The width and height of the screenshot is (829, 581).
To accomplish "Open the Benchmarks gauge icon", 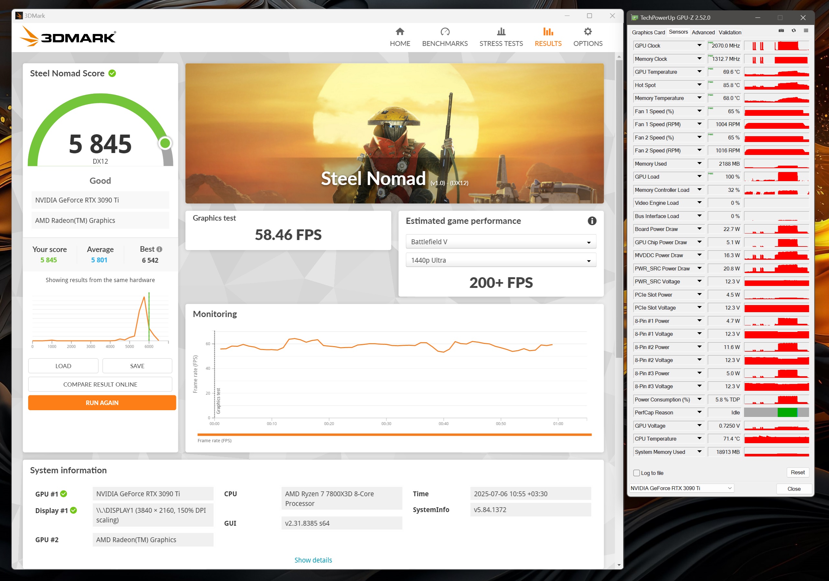I will coord(445,32).
